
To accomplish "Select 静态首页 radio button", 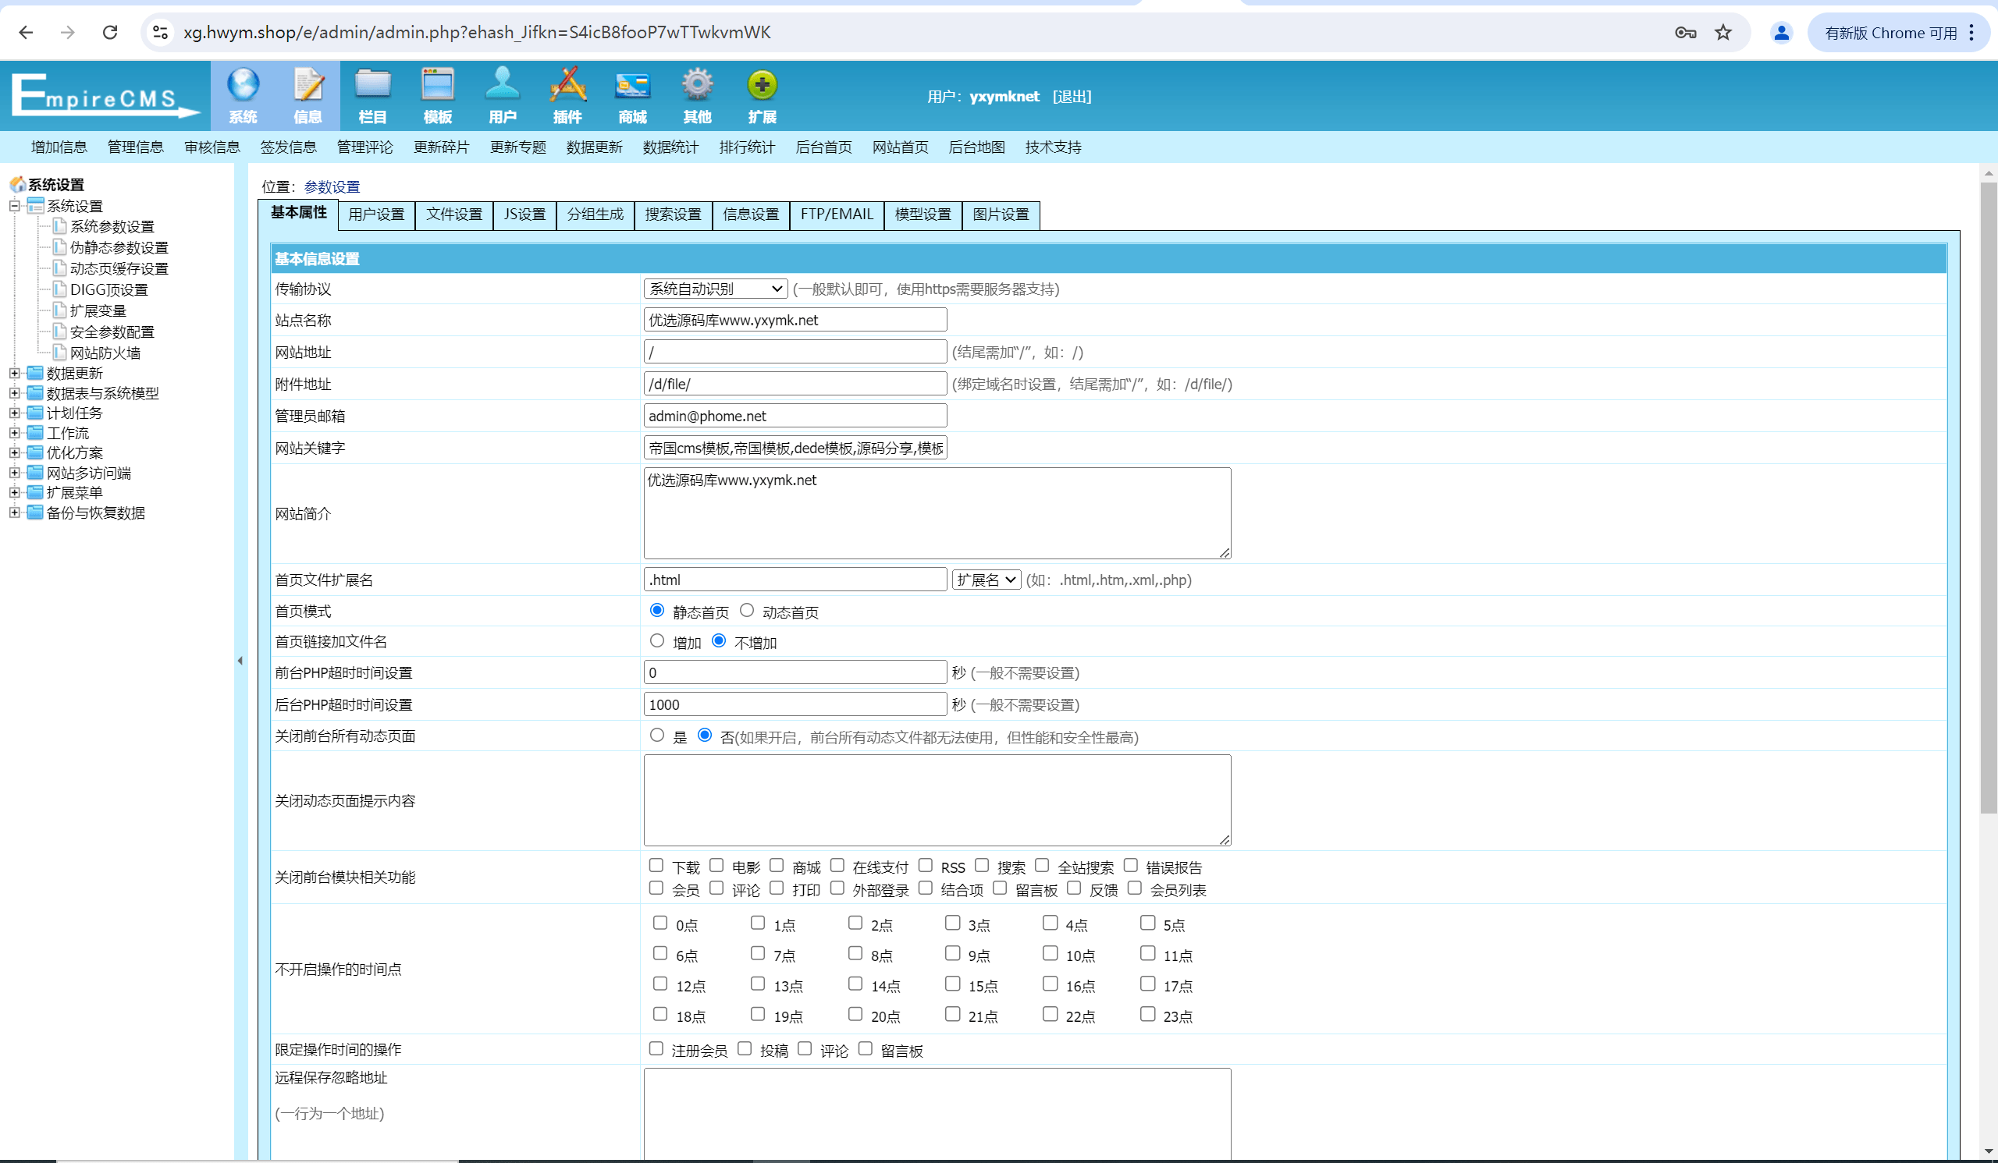I will point(656,610).
